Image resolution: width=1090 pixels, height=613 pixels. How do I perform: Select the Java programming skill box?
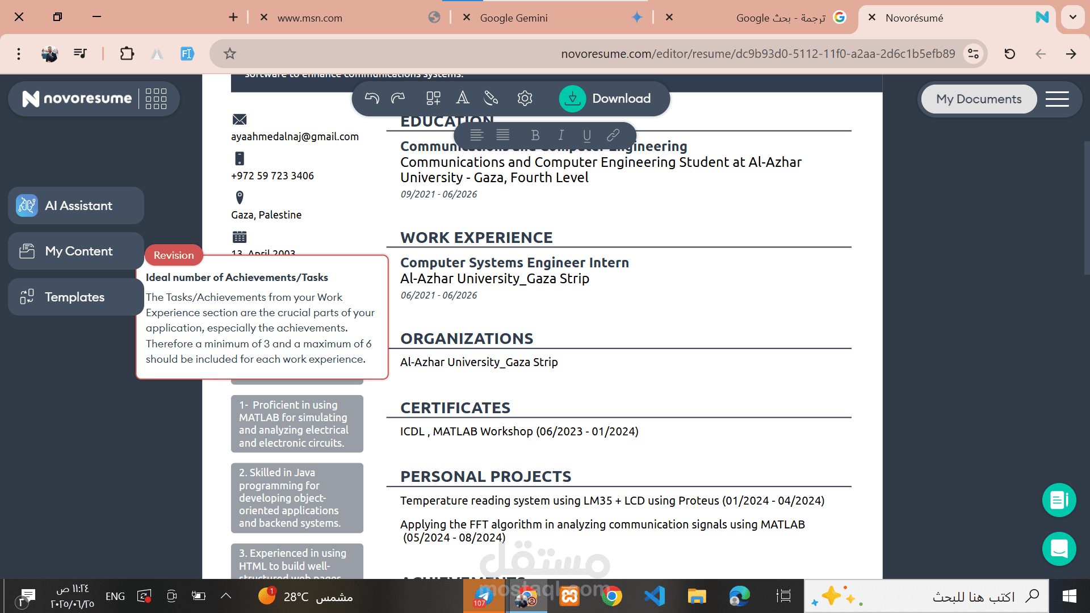point(297,498)
